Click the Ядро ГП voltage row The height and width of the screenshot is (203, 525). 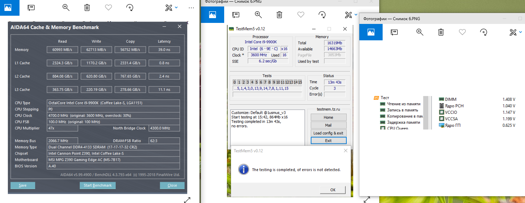pyautogui.click(x=477, y=125)
